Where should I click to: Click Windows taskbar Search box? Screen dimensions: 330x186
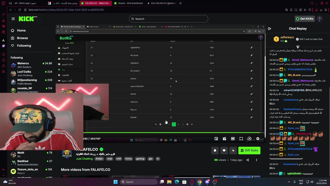point(139,182)
